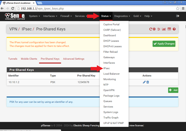Go back with browser back arrow
This screenshot has height=131, width=186.
2,8
